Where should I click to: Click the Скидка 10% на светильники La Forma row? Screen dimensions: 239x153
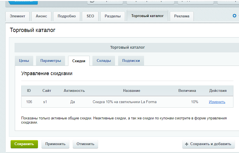(125, 102)
